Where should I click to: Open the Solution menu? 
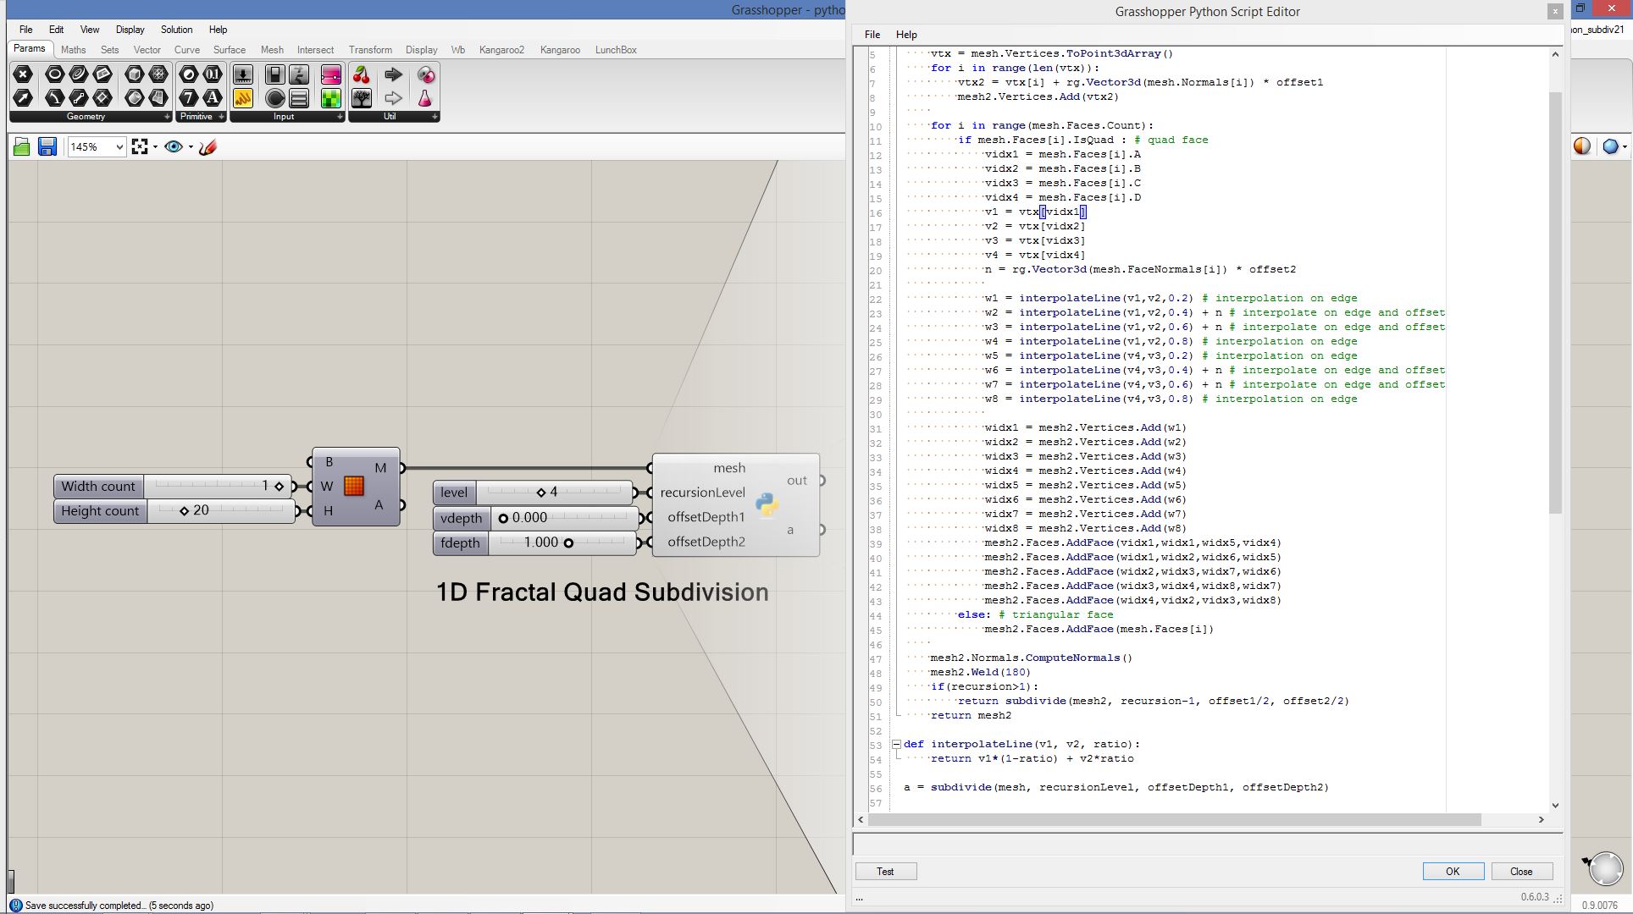176,30
